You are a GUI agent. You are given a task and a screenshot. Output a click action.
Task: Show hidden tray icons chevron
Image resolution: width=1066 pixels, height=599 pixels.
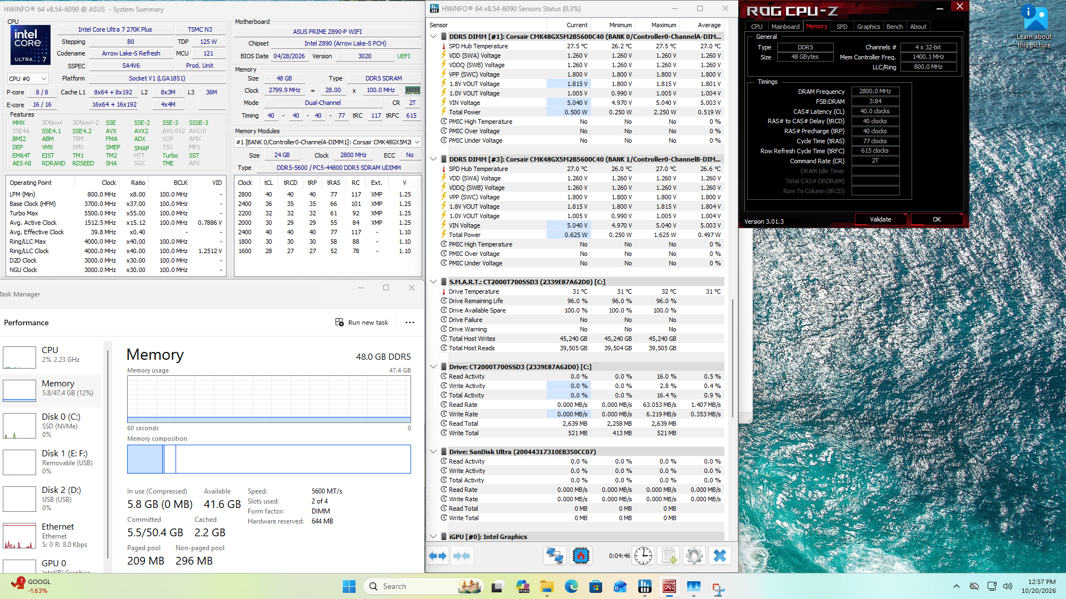956,586
